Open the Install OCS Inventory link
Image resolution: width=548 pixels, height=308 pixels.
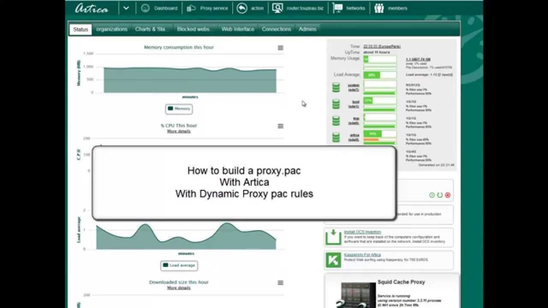coord(362,232)
